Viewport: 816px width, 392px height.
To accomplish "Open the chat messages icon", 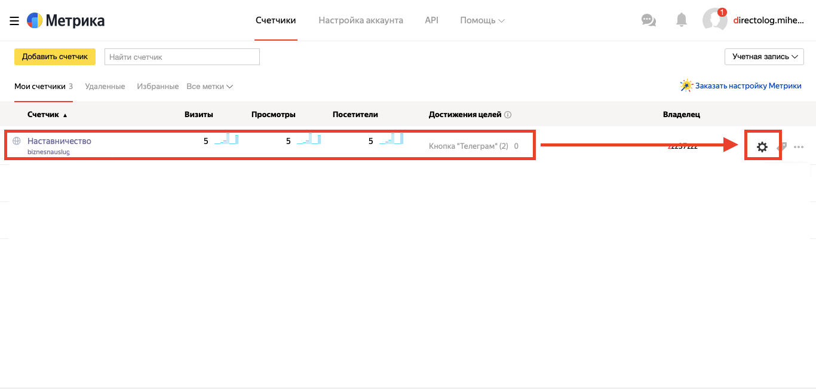I will tap(648, 20).
